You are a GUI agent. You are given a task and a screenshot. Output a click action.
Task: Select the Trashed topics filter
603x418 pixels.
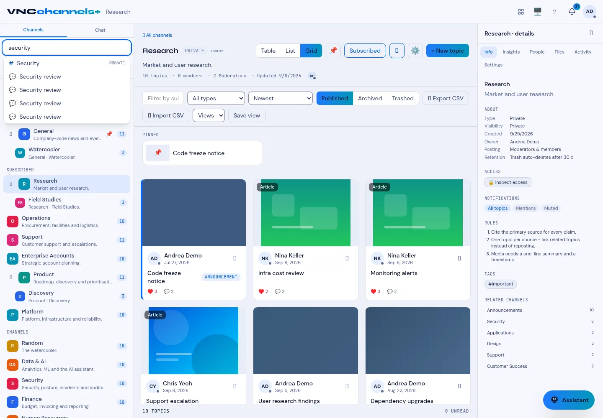click(403, 98)
